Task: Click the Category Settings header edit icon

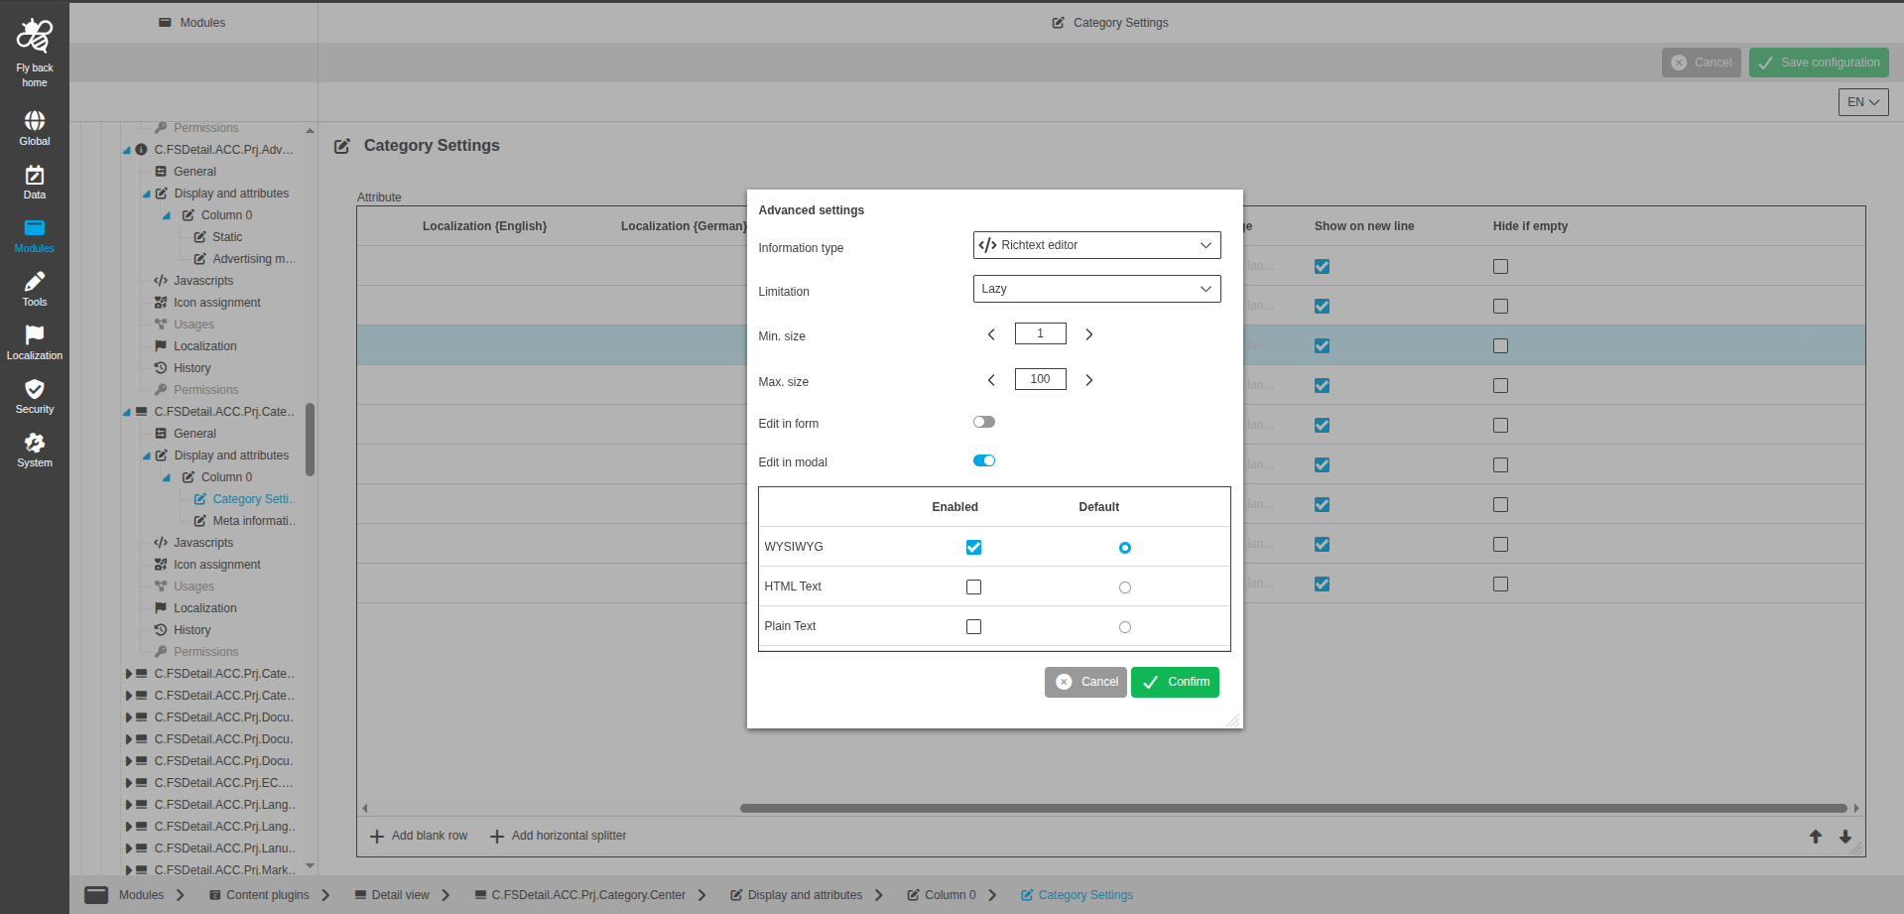Action: [x=342, y=146]
